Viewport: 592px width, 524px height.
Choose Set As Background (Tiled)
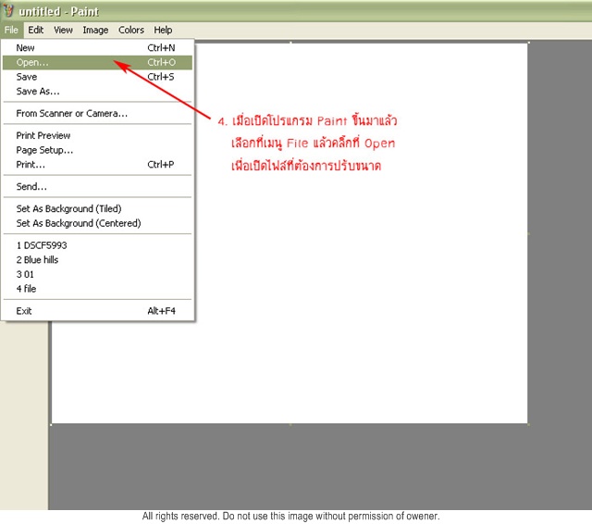click(x=97, y=209)
